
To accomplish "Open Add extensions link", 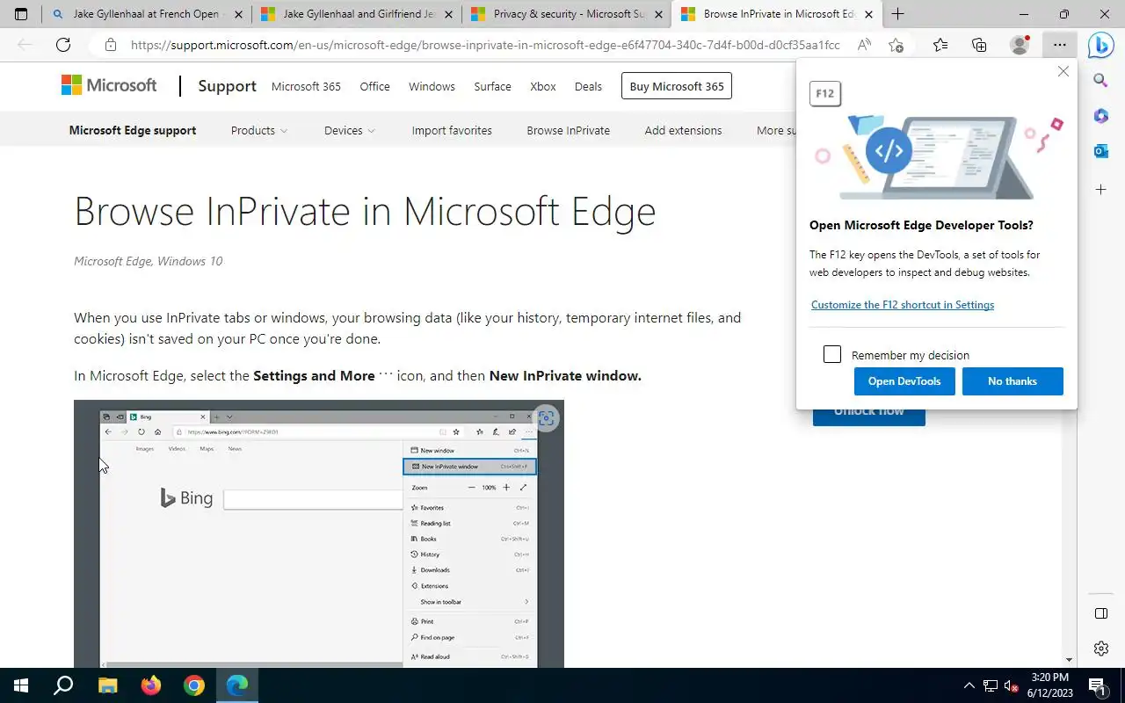I will pyautogui.click(x=683, y=130).
